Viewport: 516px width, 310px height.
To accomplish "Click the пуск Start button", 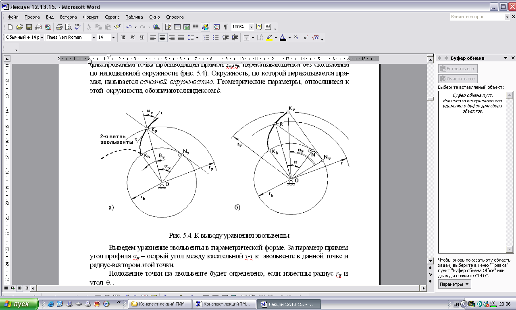I will tap(19, 304).
